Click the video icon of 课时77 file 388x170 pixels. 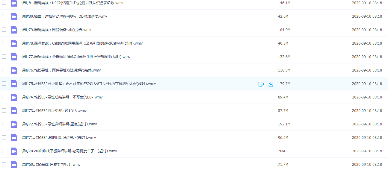point(14,57)
